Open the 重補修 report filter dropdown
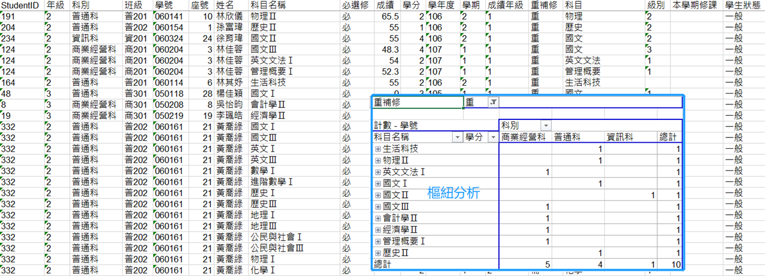Screen dimensions: 765x276 tap(493, 103)
